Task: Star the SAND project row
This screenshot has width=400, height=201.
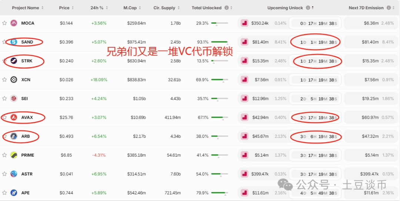Action: [4, 42]
